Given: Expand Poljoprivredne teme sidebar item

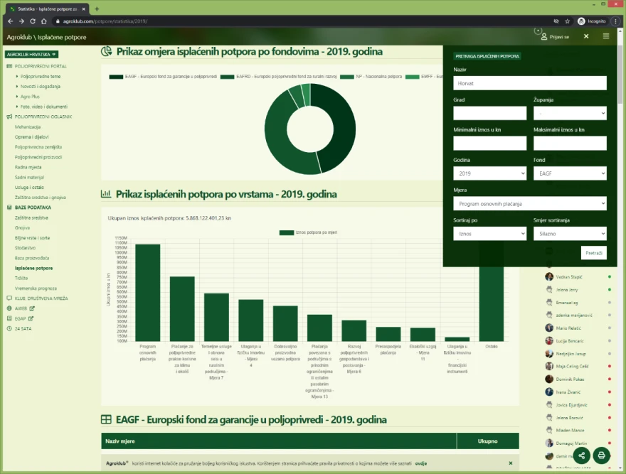Looking at the screenshot, I should tap(41, 76).
